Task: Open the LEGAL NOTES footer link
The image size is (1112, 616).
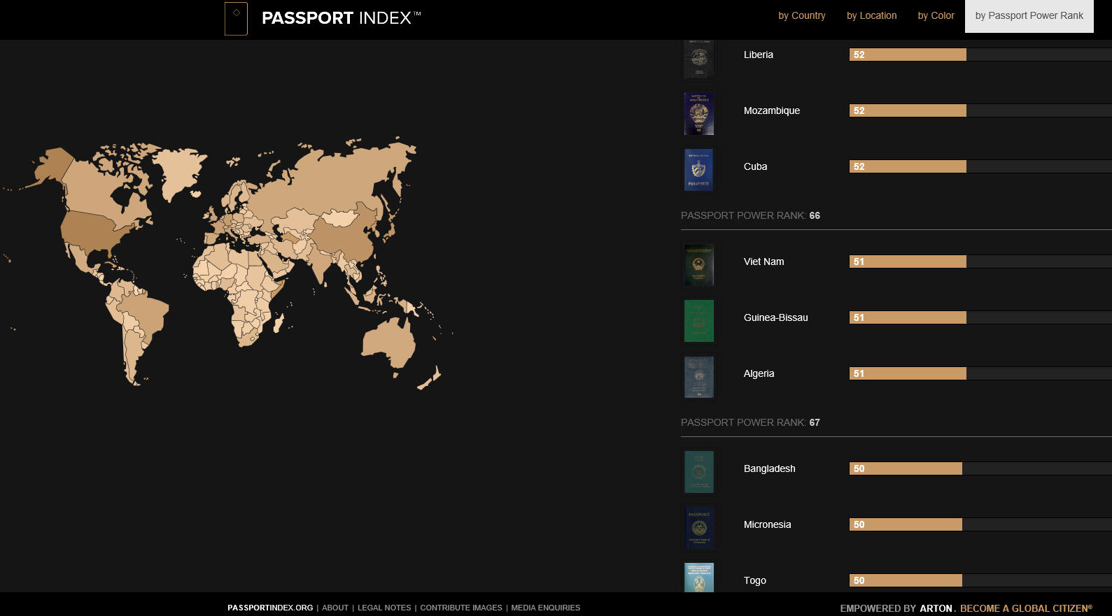Action: point(384,608)
